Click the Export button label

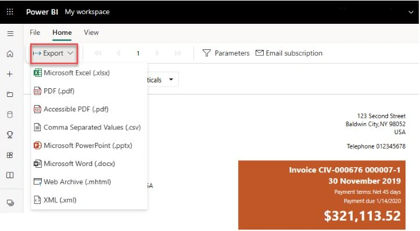point(53,53)
